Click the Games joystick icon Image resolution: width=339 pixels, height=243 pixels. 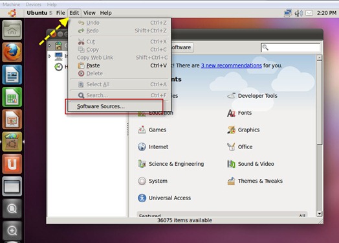coord(142,130)
